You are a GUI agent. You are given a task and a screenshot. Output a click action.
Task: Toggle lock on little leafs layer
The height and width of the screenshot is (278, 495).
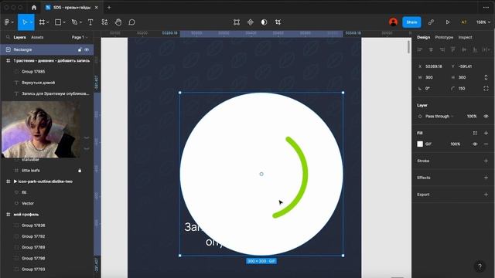pyautogui.click(x=80, y=171)
